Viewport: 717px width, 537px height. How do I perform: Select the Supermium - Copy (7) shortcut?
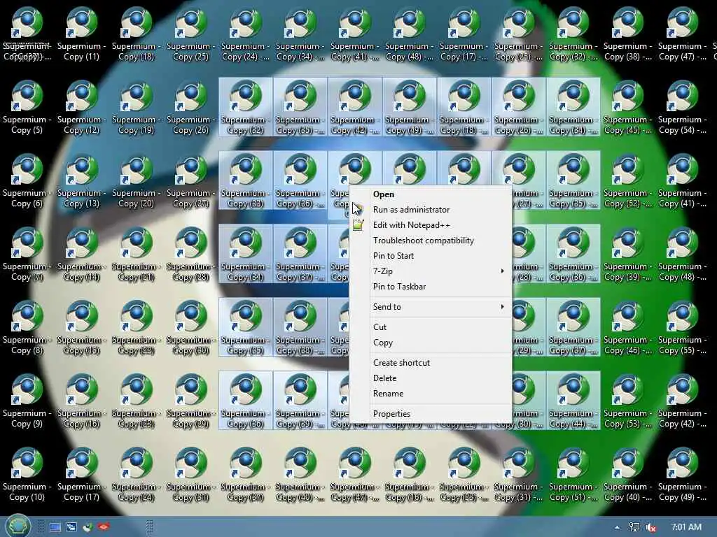27,255
